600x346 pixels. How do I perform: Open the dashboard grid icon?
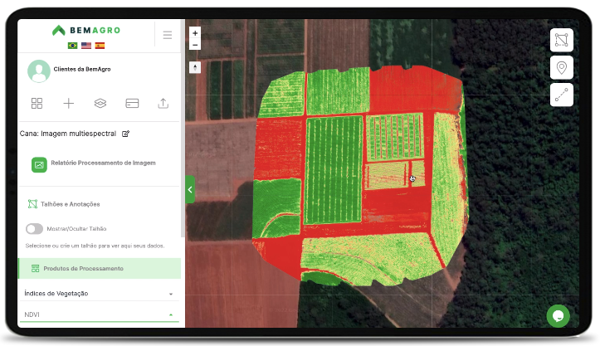click(37, 104)
